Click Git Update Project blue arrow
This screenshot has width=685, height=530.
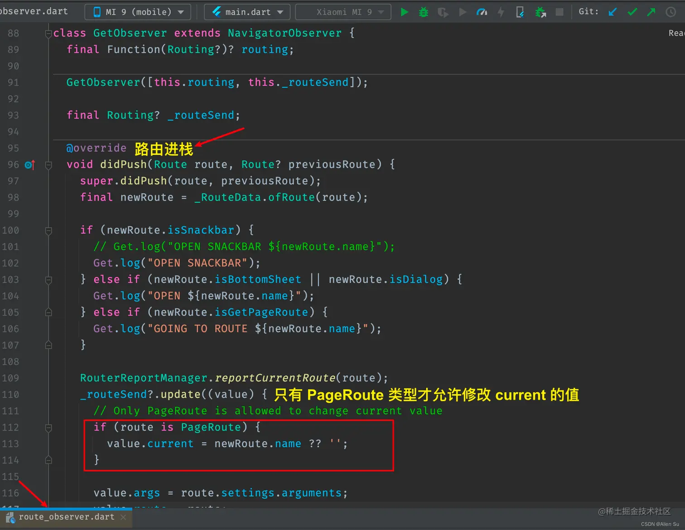pyautogui.click(x=613, y=12)
